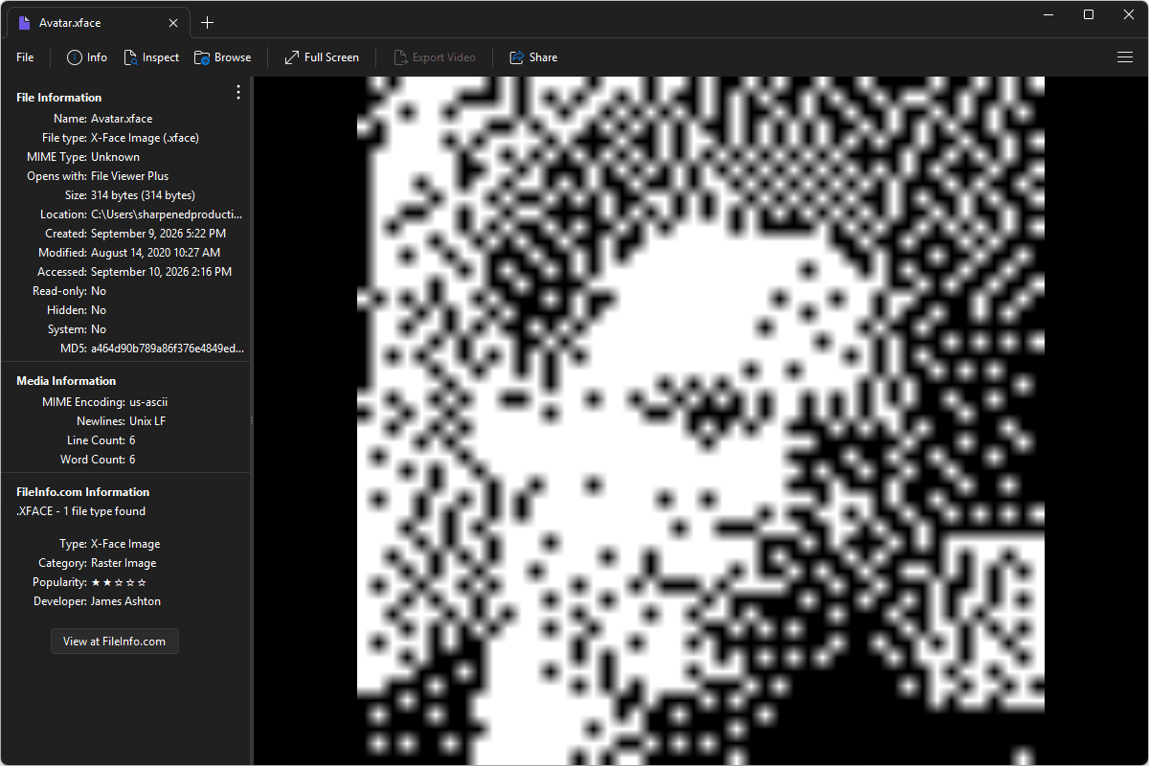Click the Category value Raster Image
The height and width of the screenshot is (766, 1149).
pos(124,563)
